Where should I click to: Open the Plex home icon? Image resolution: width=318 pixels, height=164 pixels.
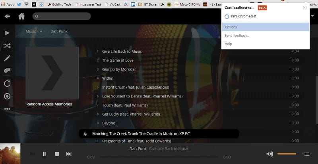[21, 16]
